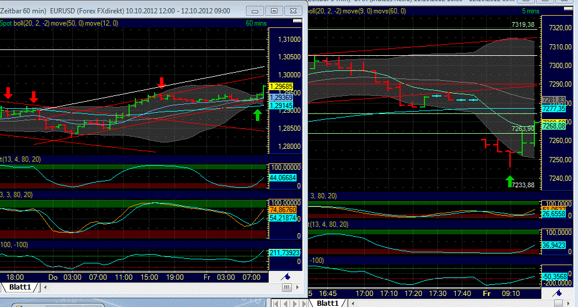Image resolution: width=578 pixels, height=307 pixels.
Task: Click 15:00 on EURUSD time axis
Action: tap(149, 277)
